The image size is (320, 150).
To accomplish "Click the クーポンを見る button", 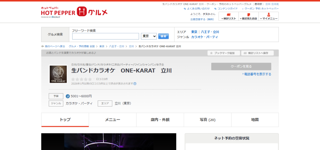I will [x=241, y=67].
